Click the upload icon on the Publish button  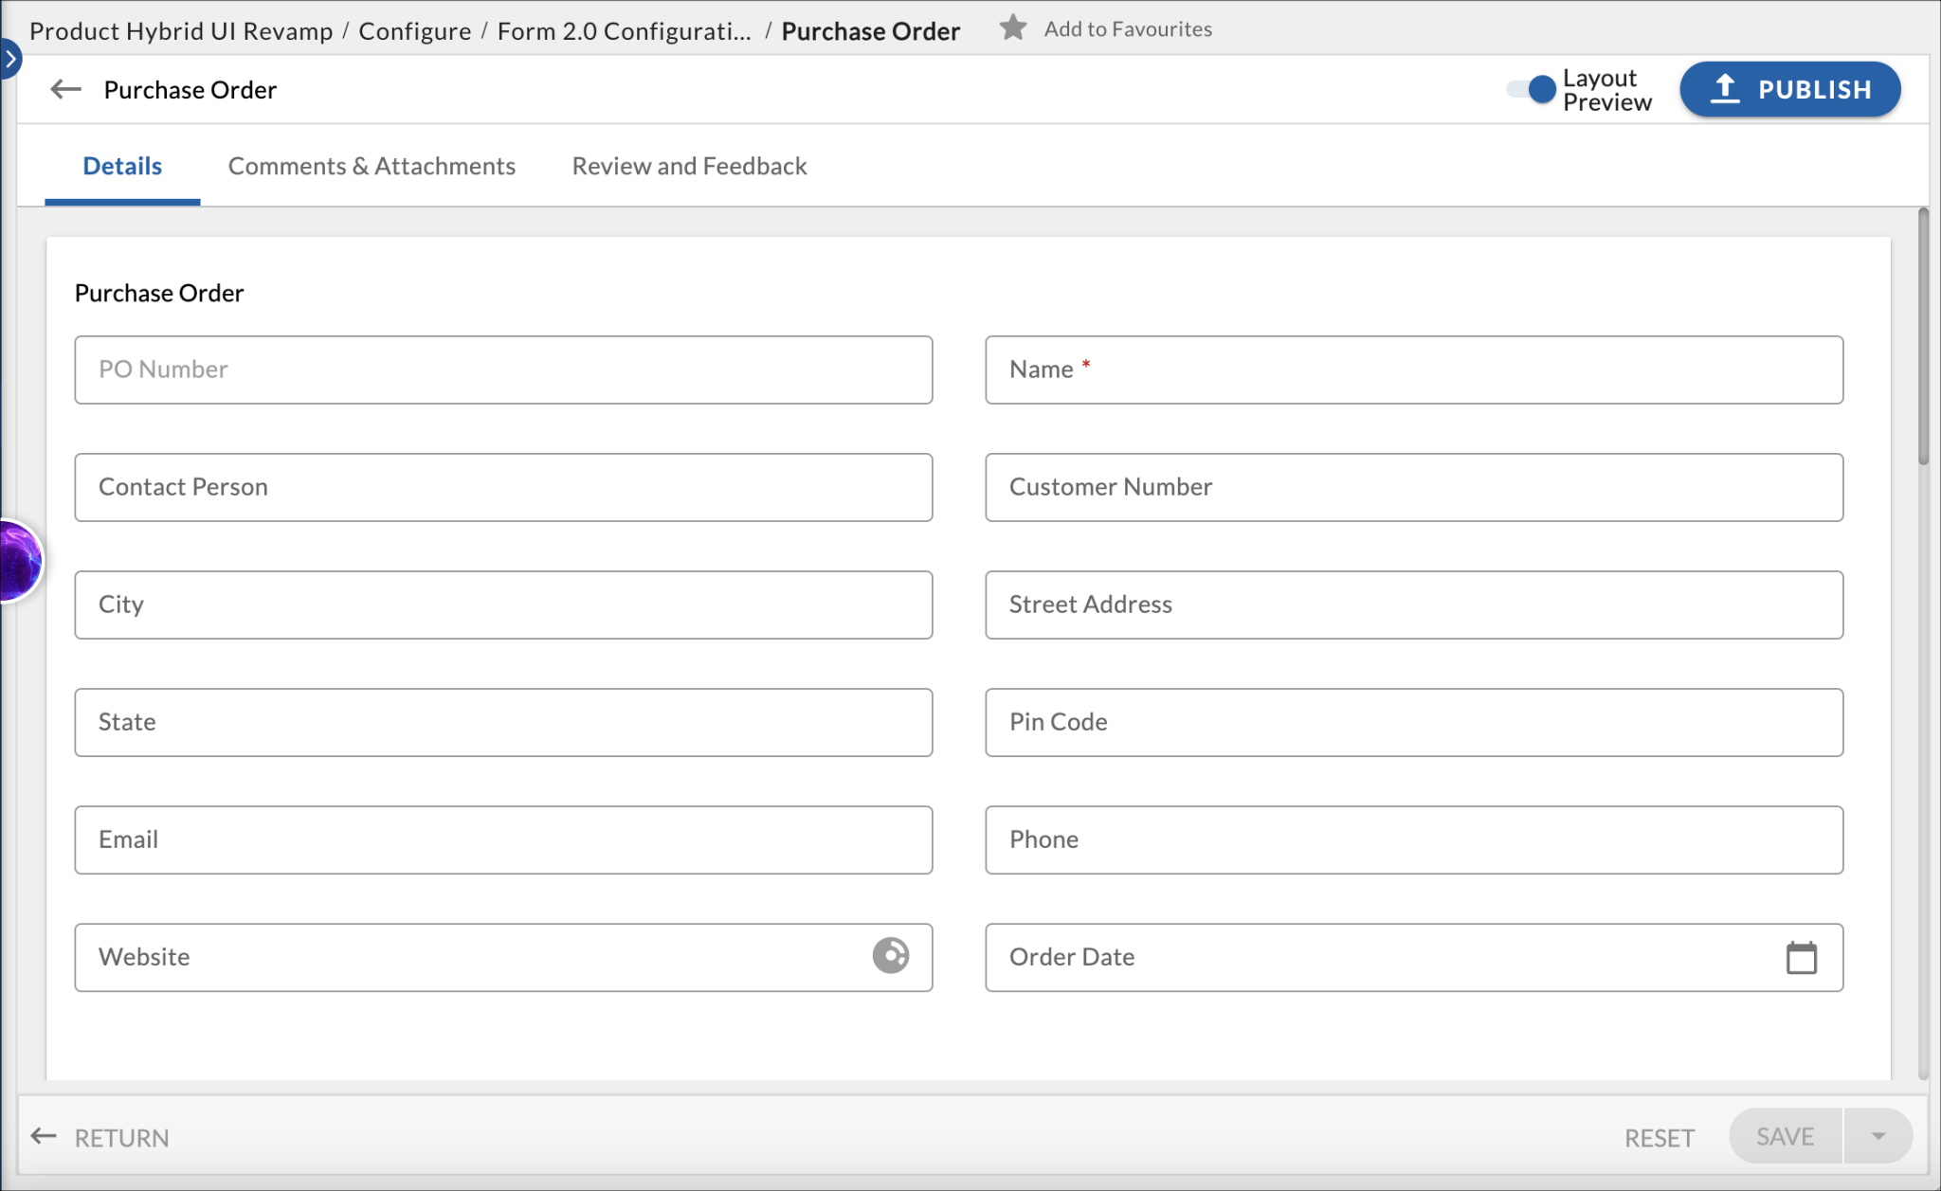(x=1727, y=88)
